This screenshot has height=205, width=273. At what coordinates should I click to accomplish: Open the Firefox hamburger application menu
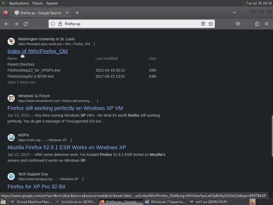267,24
